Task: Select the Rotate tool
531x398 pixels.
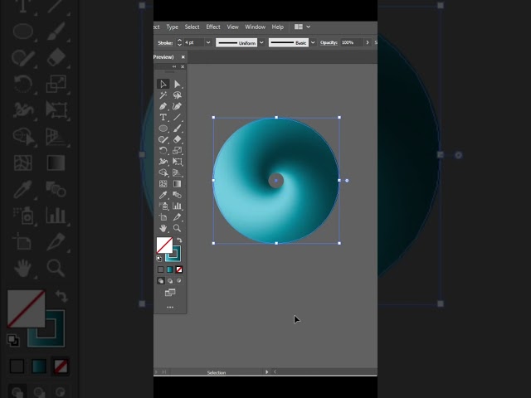Action: pos(163,151)
